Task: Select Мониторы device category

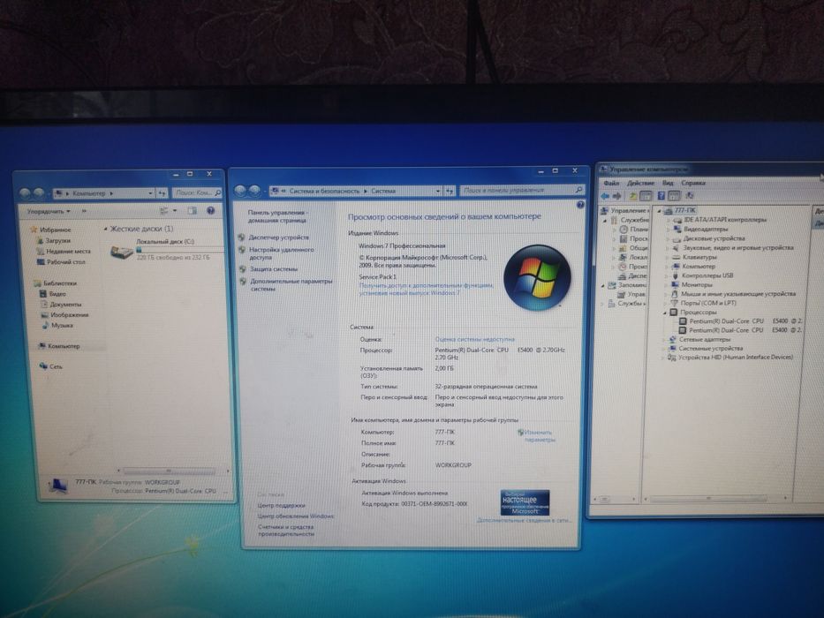Action: [x=691, y=285]
